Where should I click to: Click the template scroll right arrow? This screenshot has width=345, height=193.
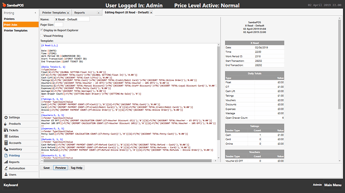click(215, 161)
